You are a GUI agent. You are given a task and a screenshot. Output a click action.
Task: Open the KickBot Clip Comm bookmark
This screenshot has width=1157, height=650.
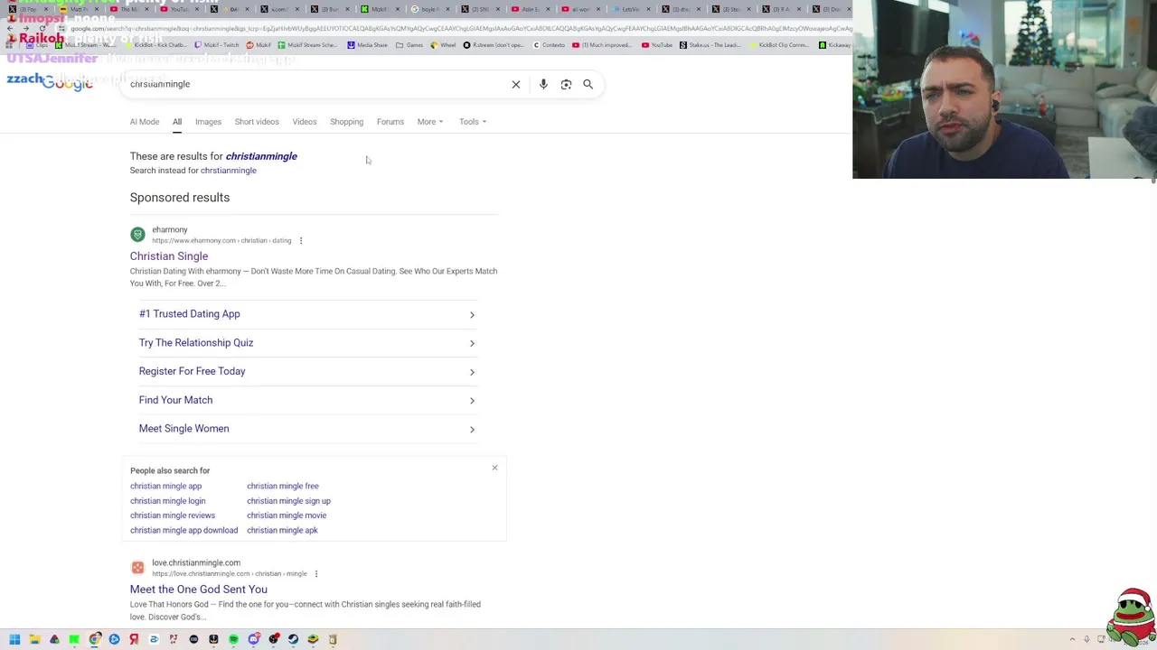coord(779,45)
